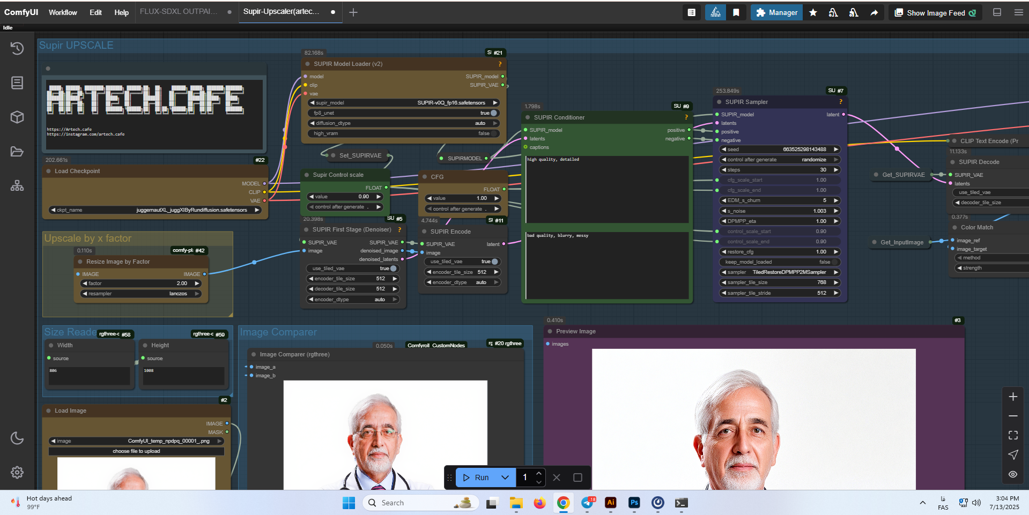
Task: Toggle keep_model_loaded in SUPIR Sampler
Action: tap(835, 262)
